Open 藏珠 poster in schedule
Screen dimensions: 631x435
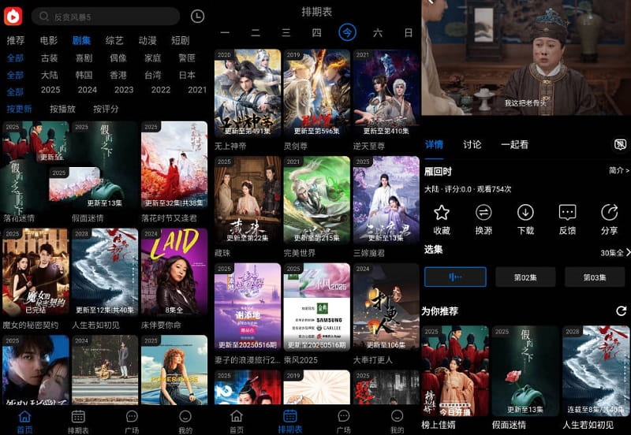click(248, 200)
